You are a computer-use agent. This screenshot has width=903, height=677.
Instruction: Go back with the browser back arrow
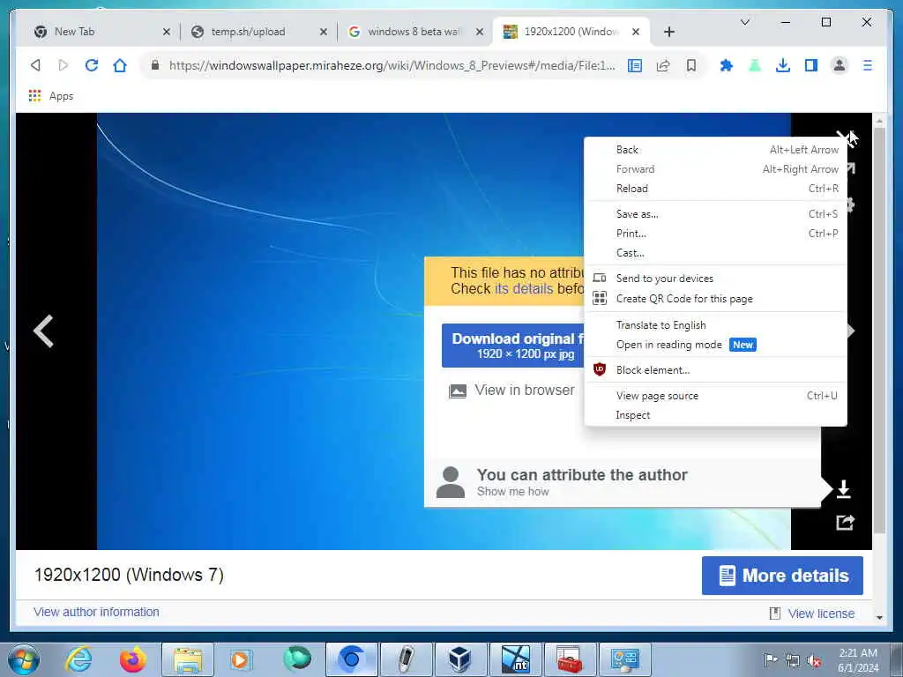click(x=35, y=65)
